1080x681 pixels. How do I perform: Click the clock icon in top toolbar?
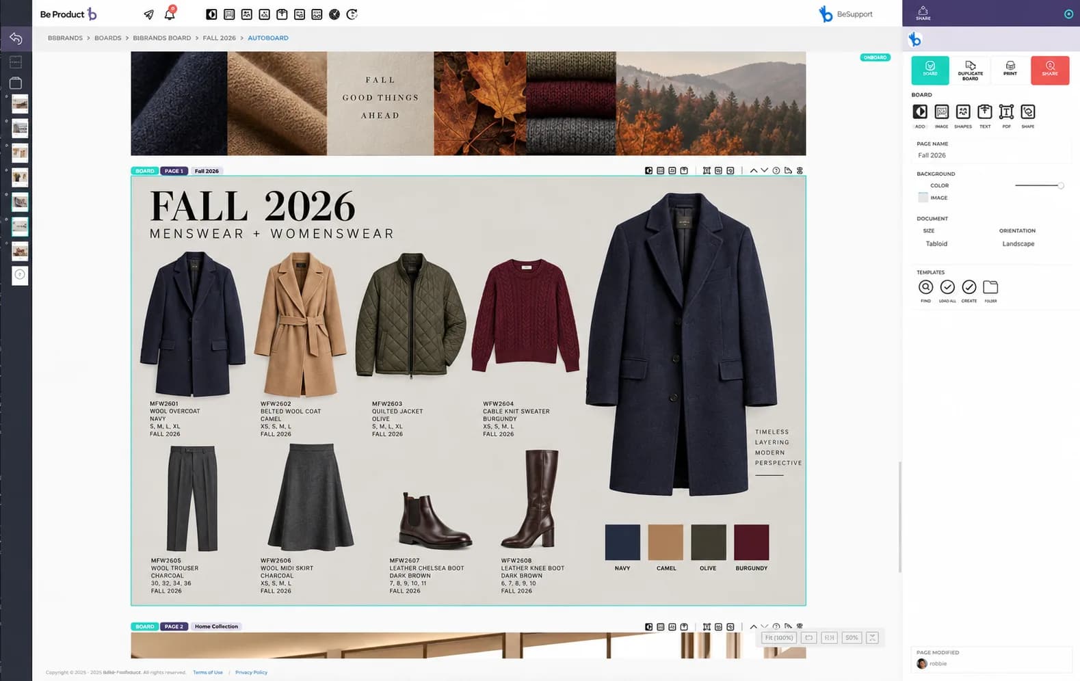pos(334,14)
